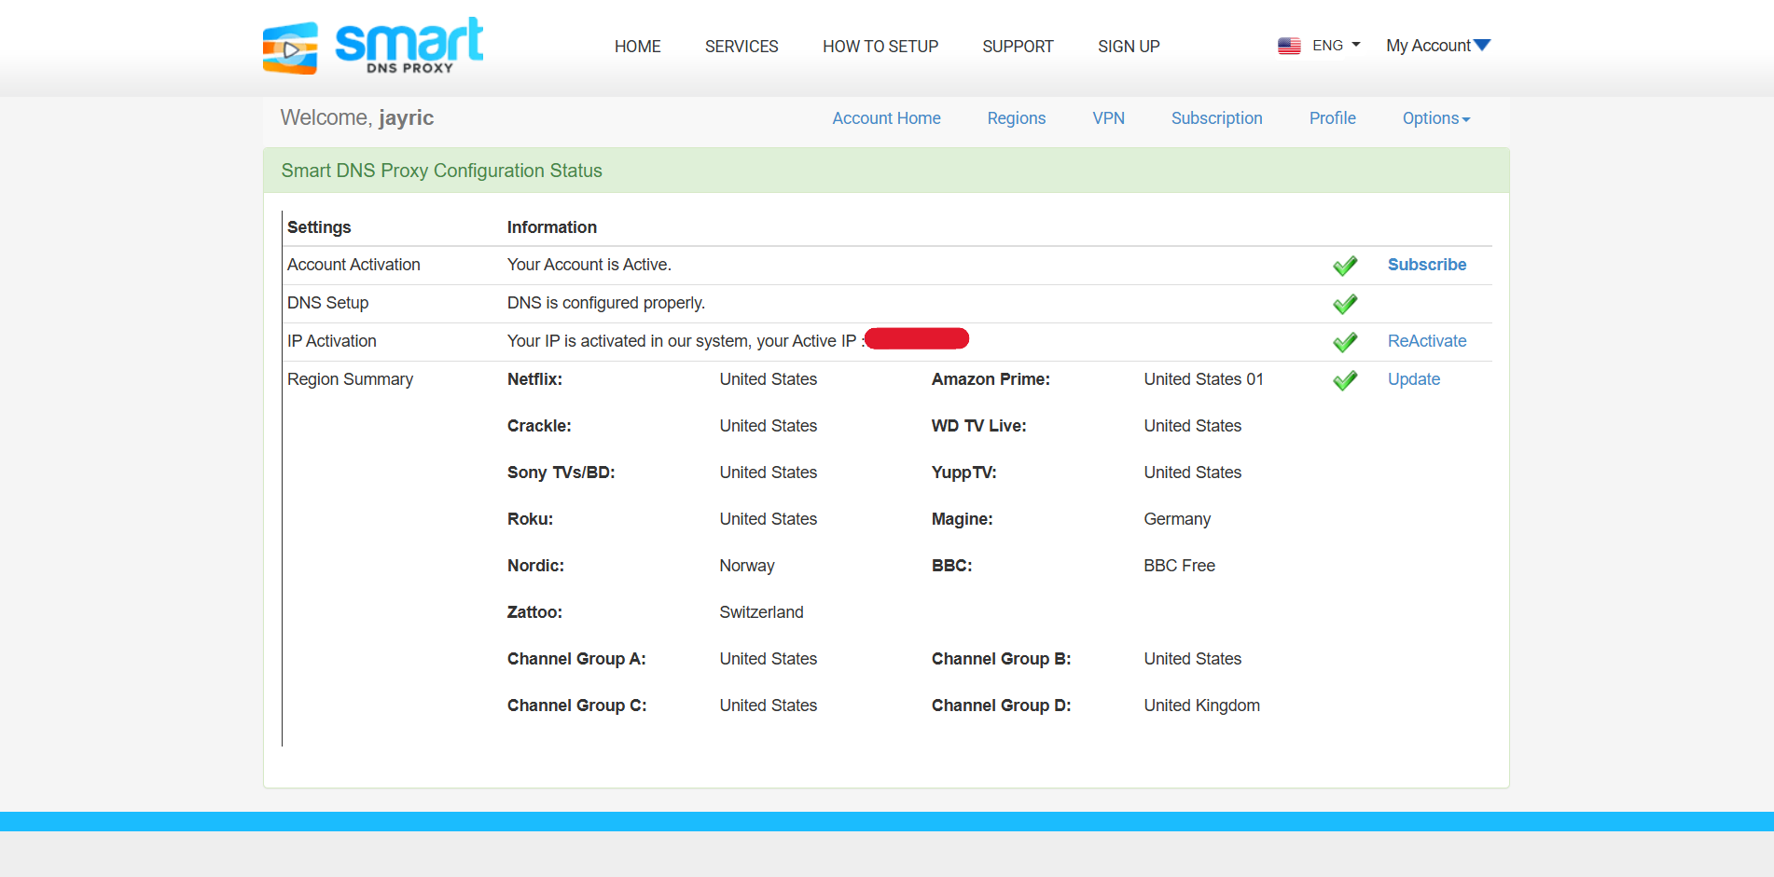Screen dimensions: 1774x877
Task: Click SIGN UP in the navigation
Action: point(1129,47)
